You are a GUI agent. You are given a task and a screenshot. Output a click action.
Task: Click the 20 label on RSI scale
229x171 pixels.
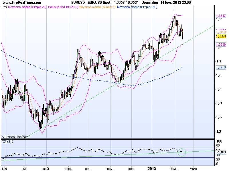(x=218, y=159)
